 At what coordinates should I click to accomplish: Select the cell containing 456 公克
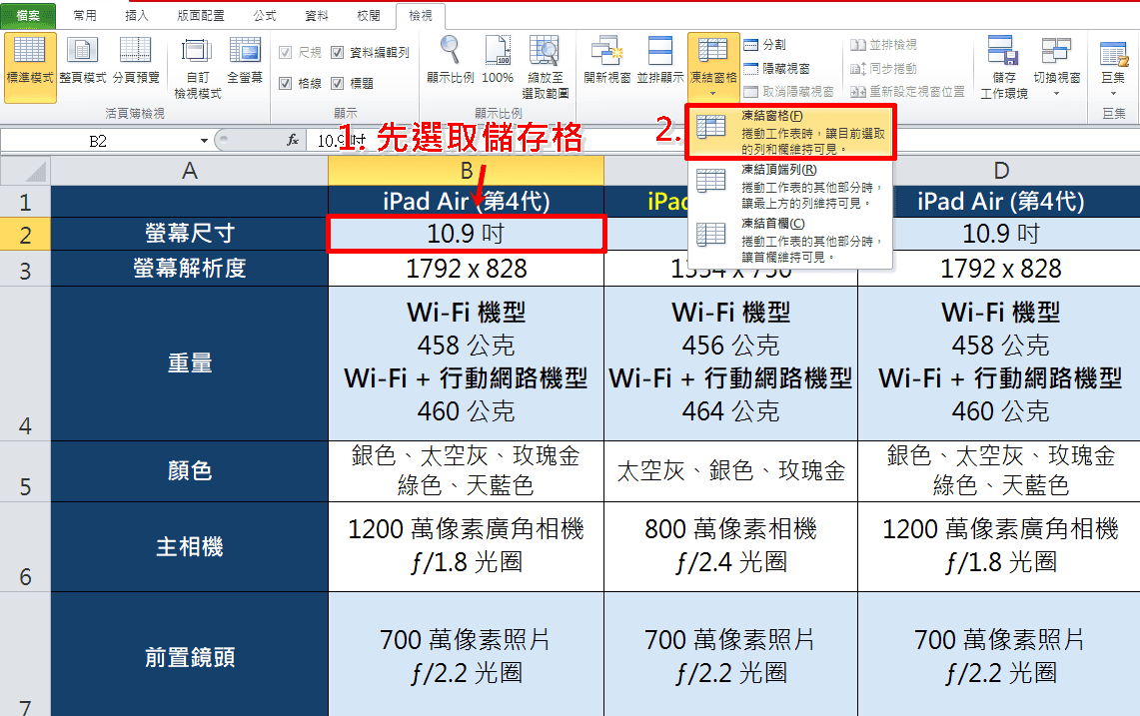(730, 363)
